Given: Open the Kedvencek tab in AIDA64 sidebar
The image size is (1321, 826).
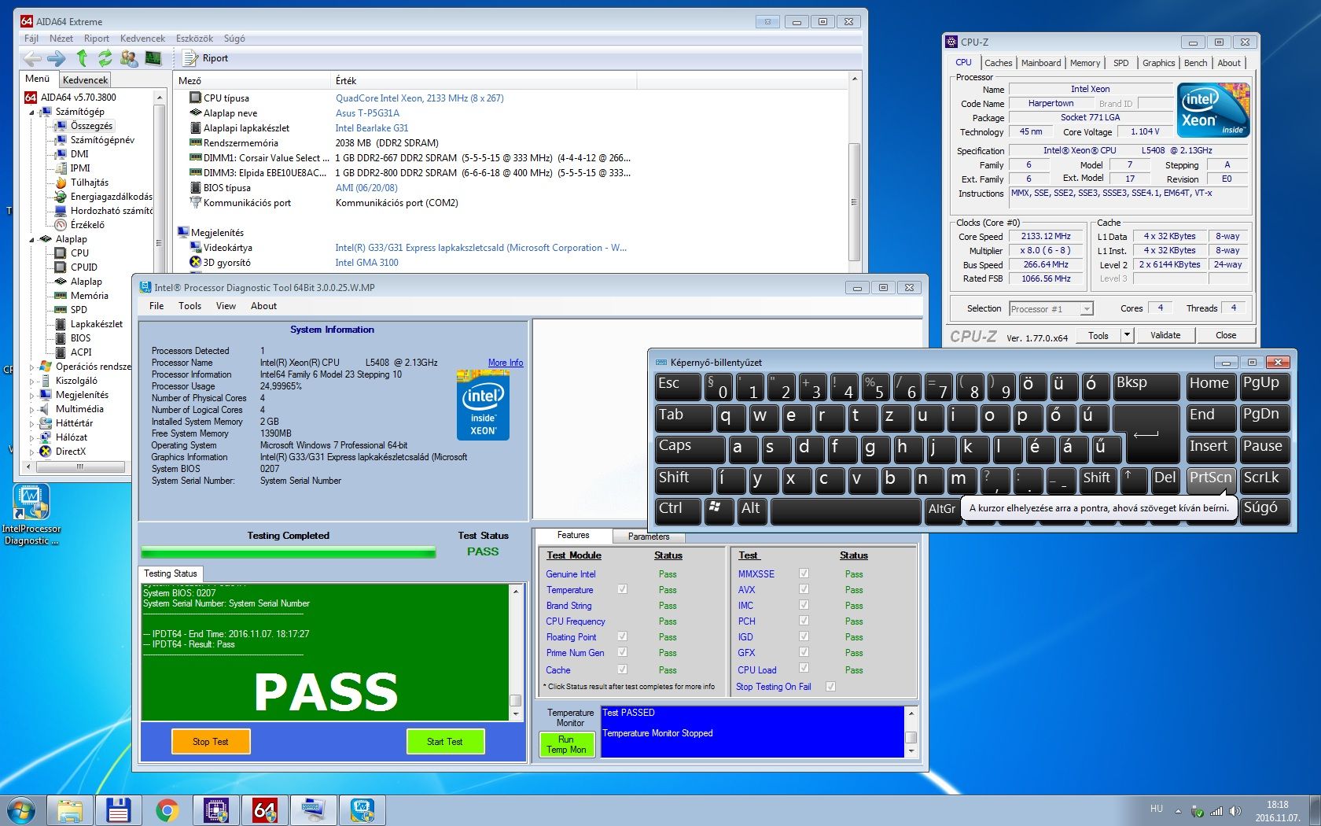Looking at the screenshot, I should (x=85, y=79).
